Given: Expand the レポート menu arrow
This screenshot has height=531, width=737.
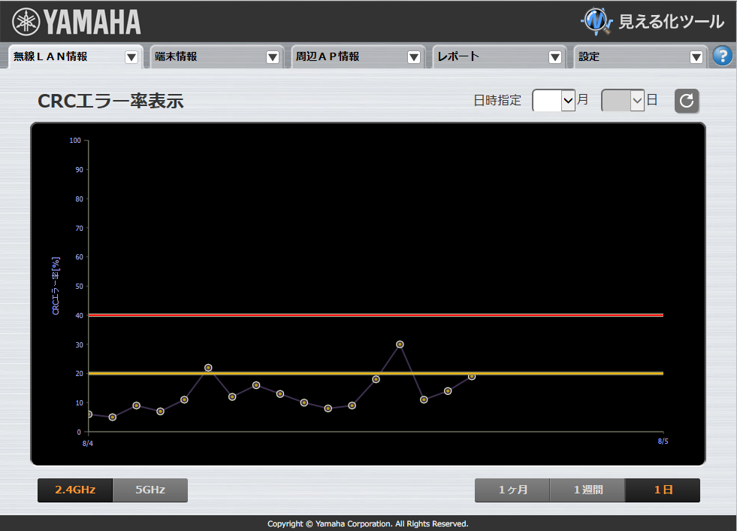Looking at the screenshot, I should [x=555, y=57].
